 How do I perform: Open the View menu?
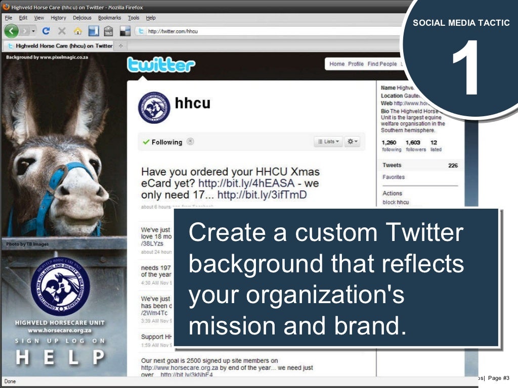[39, 18]
